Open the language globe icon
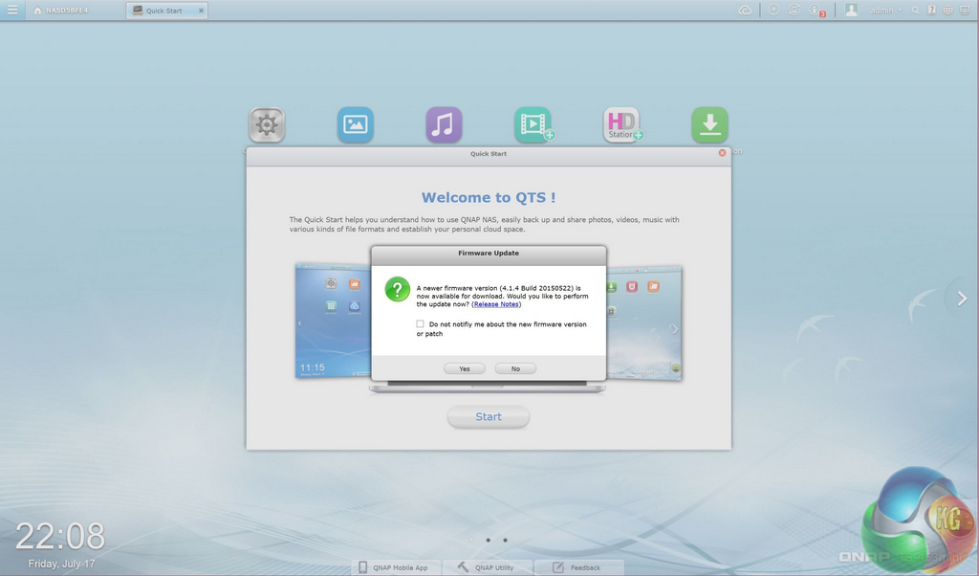Image resolution: width=979 pixels, height=576 pixels. pos(947,11)
